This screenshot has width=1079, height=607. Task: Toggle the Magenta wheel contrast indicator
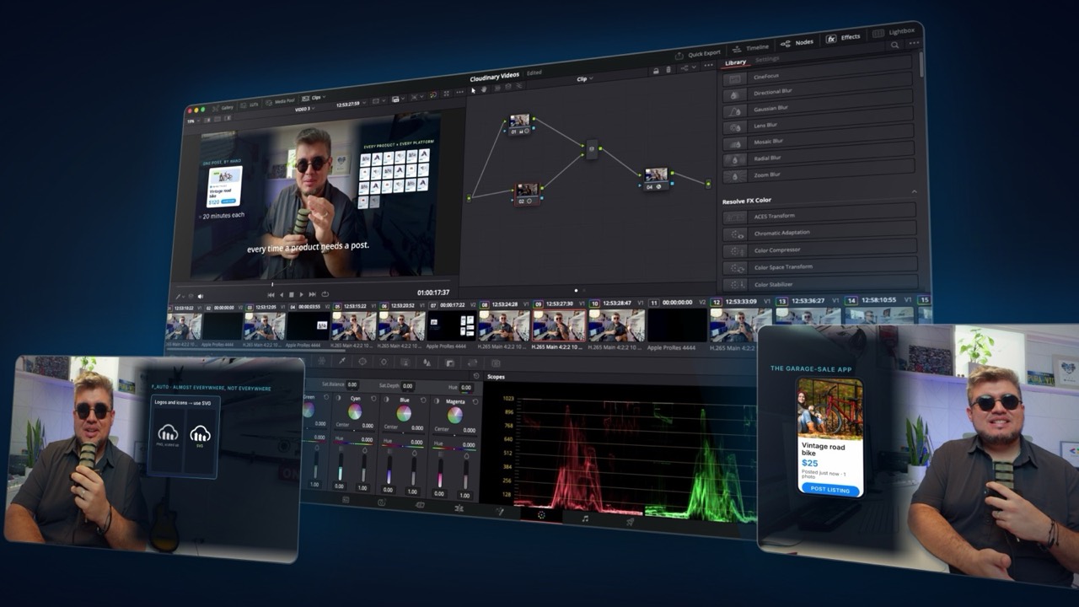437,400
